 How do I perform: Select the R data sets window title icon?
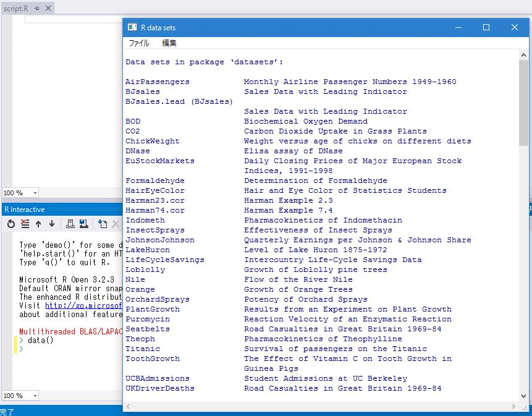(131, 28)
